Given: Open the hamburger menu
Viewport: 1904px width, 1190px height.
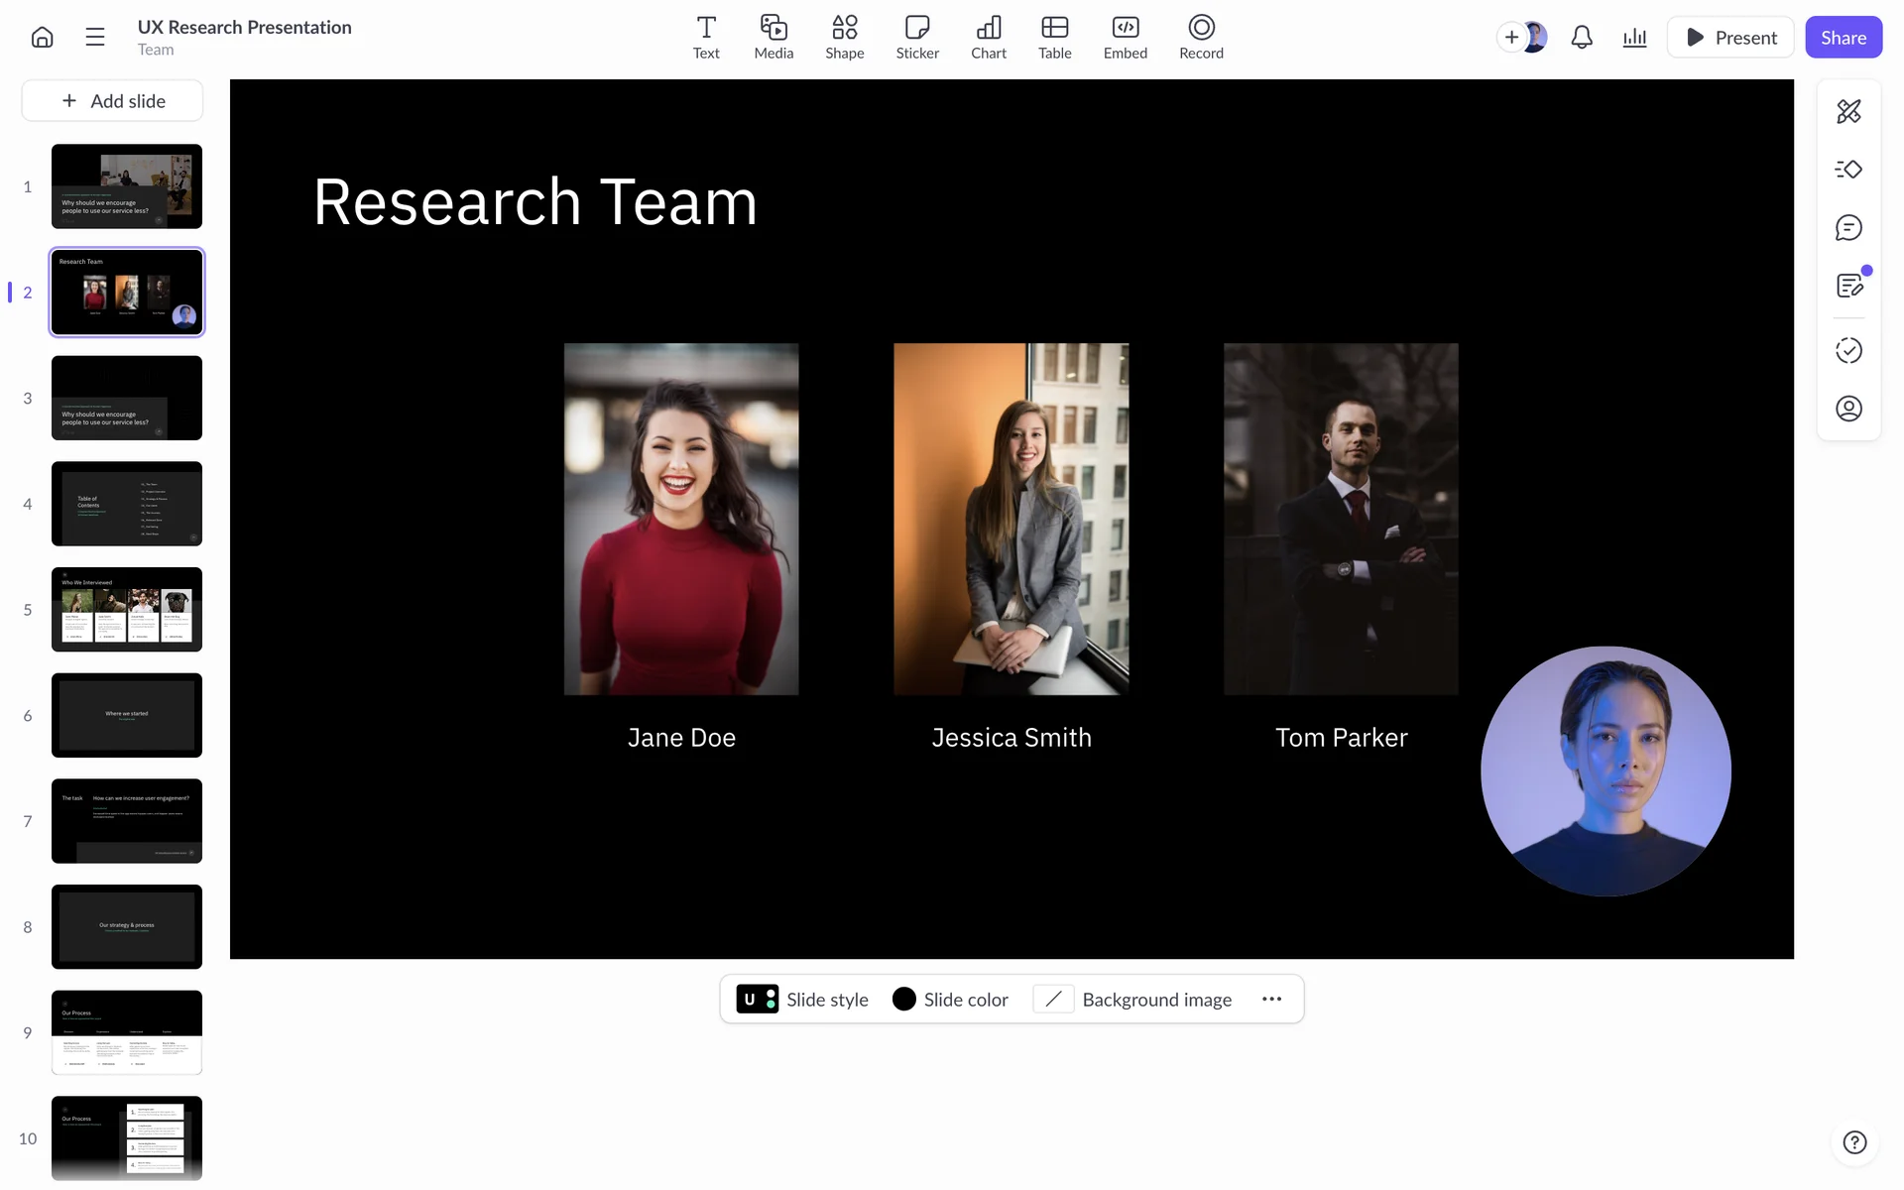Looking at the screenshot, I should point(95,38).
